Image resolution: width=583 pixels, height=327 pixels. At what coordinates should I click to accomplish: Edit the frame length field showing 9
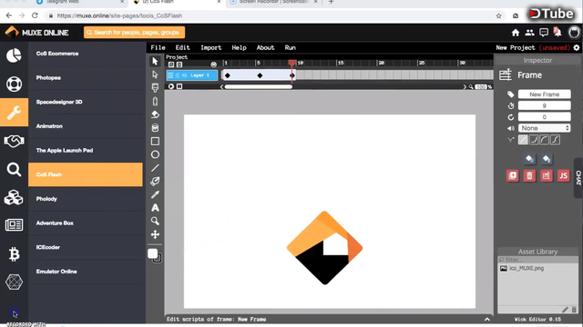tap(545, 106)
